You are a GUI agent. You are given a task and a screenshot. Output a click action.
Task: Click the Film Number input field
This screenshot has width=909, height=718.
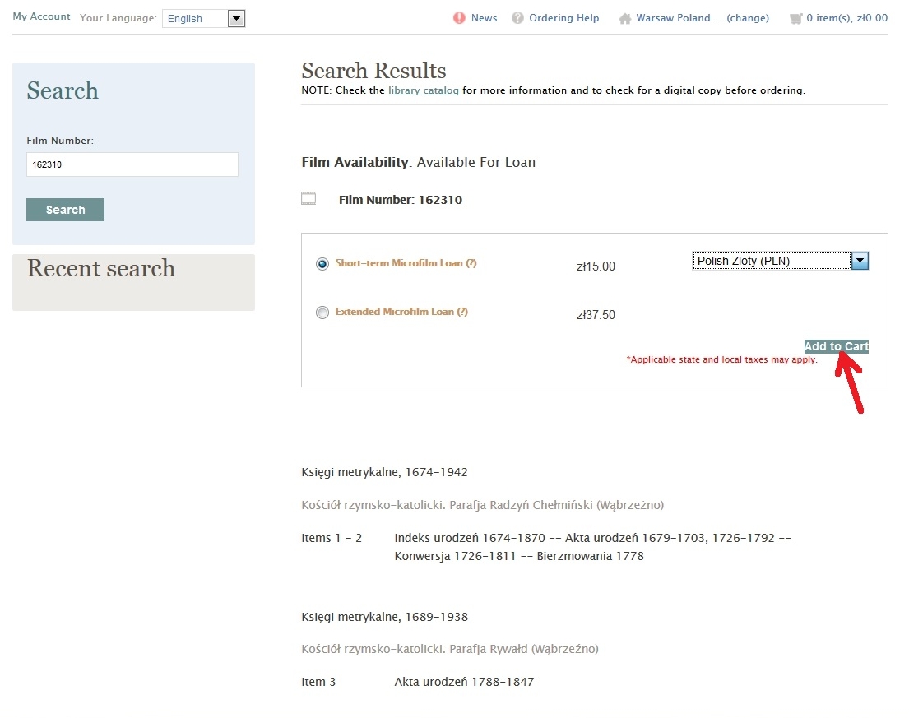click(132, 164)
